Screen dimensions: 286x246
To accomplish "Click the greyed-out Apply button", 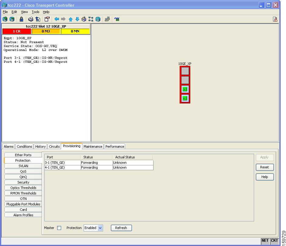I will tap(265, 157).
